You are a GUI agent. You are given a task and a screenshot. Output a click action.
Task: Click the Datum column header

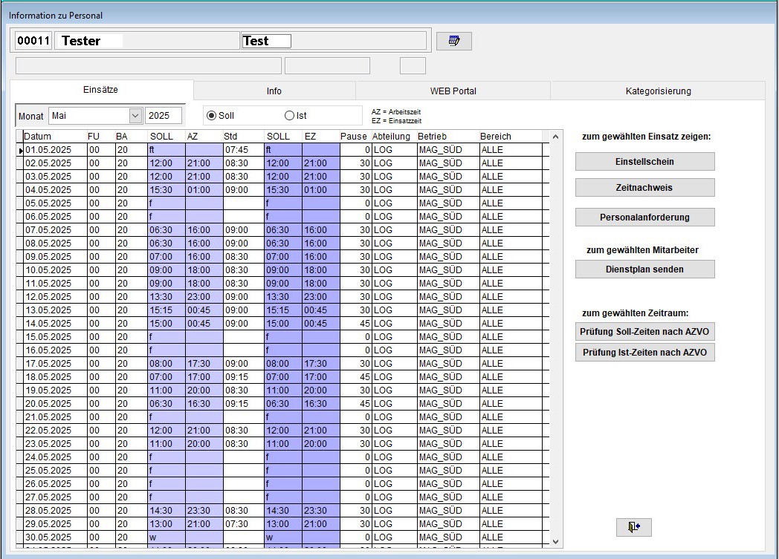coord(55,137)
